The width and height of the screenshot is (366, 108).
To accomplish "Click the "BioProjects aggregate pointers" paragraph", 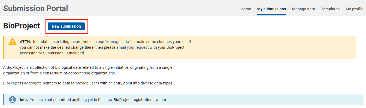I will (x=88, y=83).
